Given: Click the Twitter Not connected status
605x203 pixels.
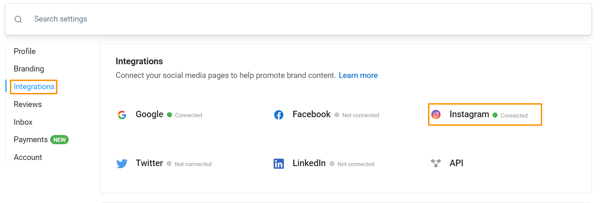Looking at the screenshot, I should click(x=193, y=164).
